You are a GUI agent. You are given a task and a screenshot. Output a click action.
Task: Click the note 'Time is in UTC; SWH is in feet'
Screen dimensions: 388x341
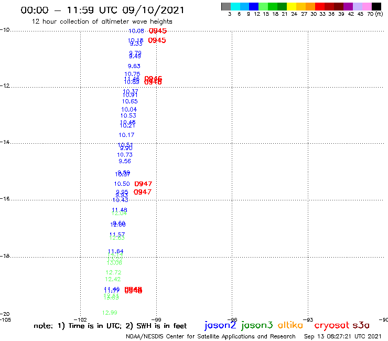coord(110,326)
